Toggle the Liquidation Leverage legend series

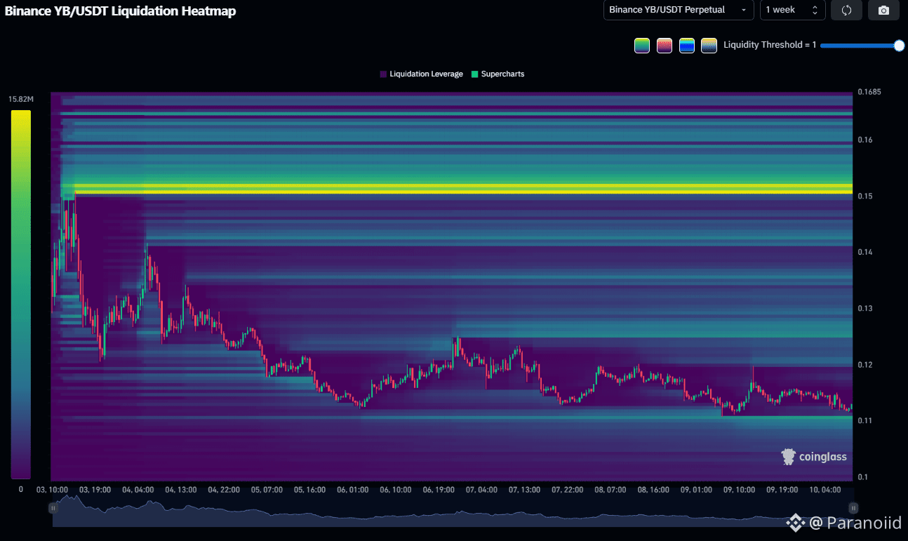[421, 74]
